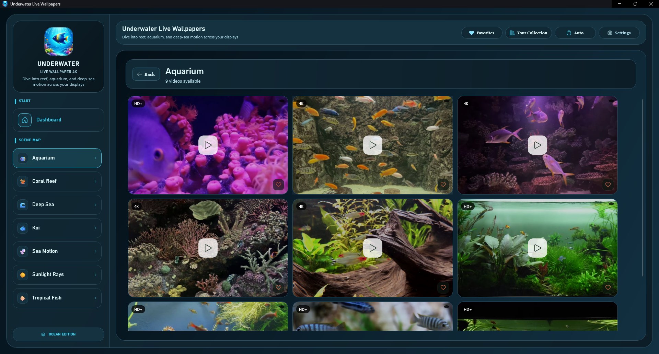Expand the Tropical Fish chevron
This screenshot has height=354, width=659.
pyautogui.click(x=95, y=298)
